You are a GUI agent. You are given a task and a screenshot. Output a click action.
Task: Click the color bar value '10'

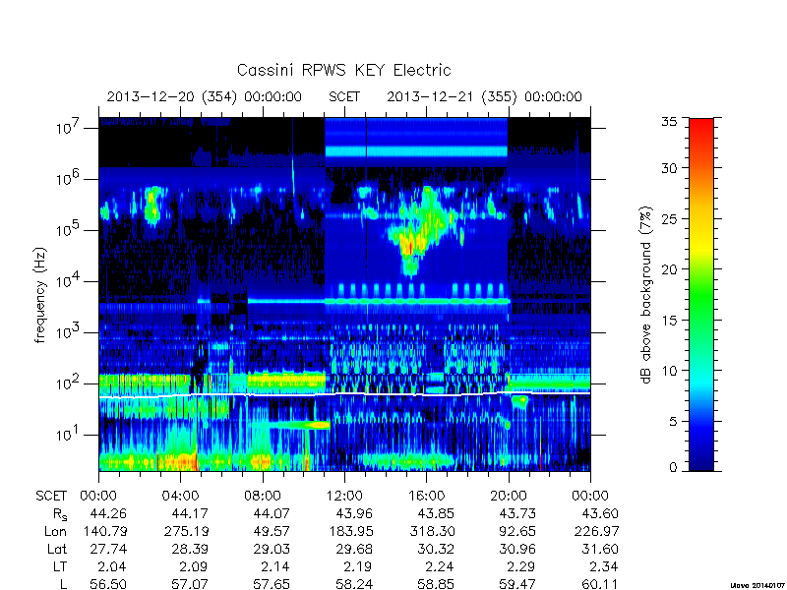tap(669, 371)
